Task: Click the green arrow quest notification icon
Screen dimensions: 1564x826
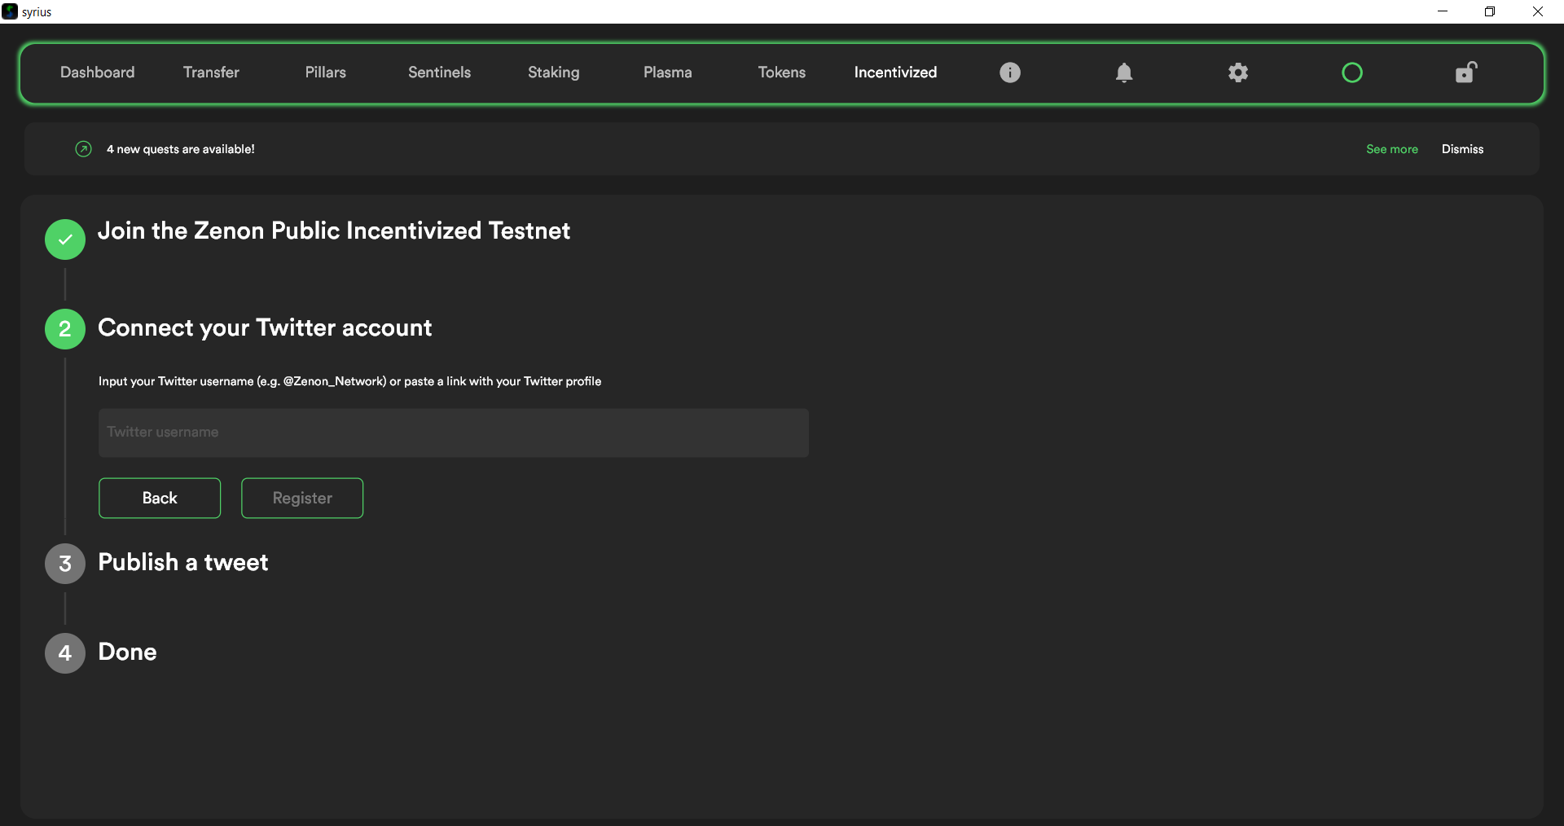Action: tap(83, 149)
